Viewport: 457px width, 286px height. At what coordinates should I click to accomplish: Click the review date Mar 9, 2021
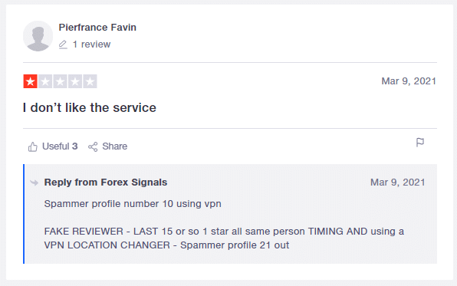pos(409,81)
